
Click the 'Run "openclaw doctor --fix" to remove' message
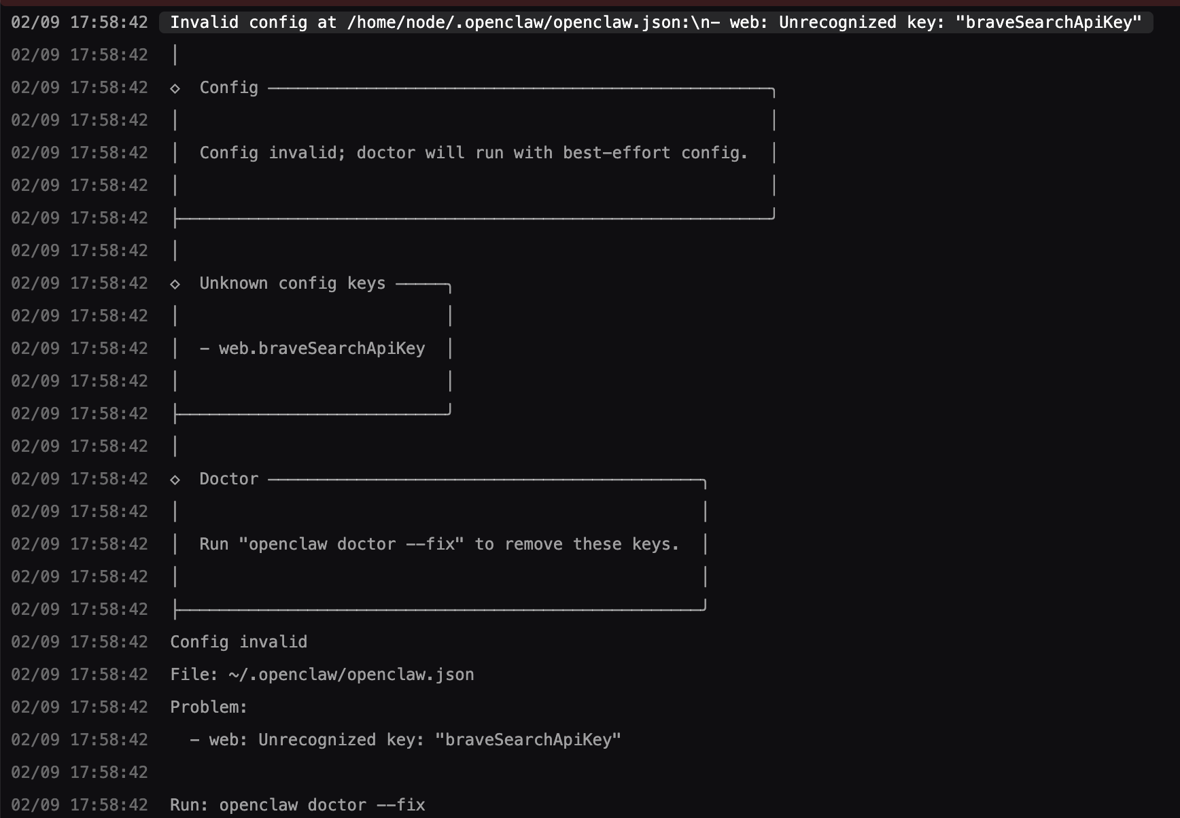tap(439, 544)
